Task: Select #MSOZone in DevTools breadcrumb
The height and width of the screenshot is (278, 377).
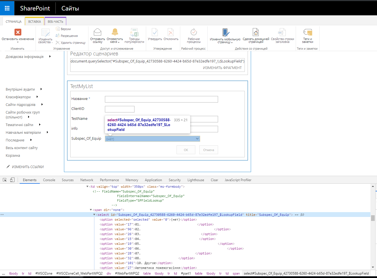Action: (x=44, y=273)
